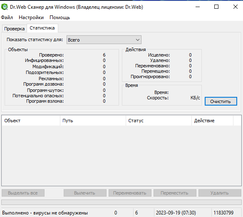Click the Подозрительных label
Viewport: 243px width, 217px height.
point(45,72)
